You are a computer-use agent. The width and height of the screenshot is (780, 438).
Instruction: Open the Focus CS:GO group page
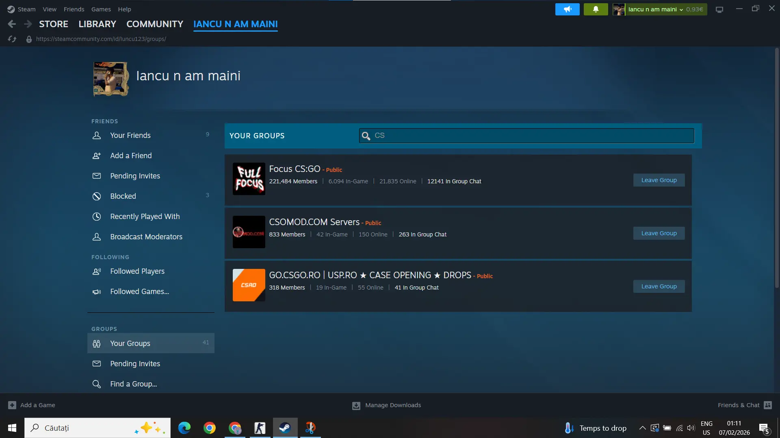point(295,169)
